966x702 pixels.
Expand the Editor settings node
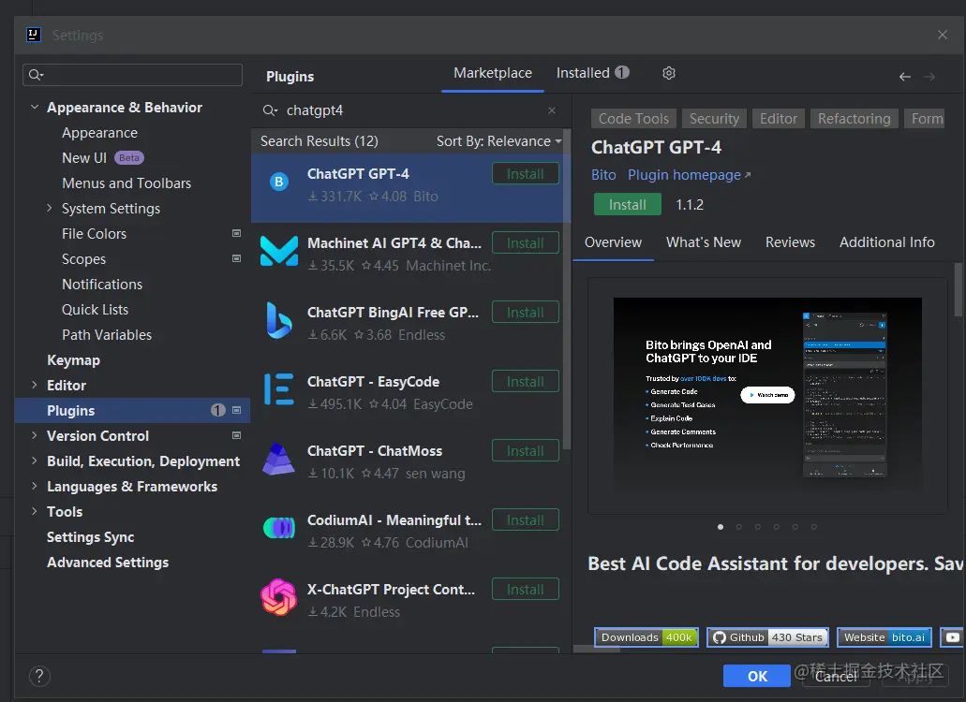35,385
